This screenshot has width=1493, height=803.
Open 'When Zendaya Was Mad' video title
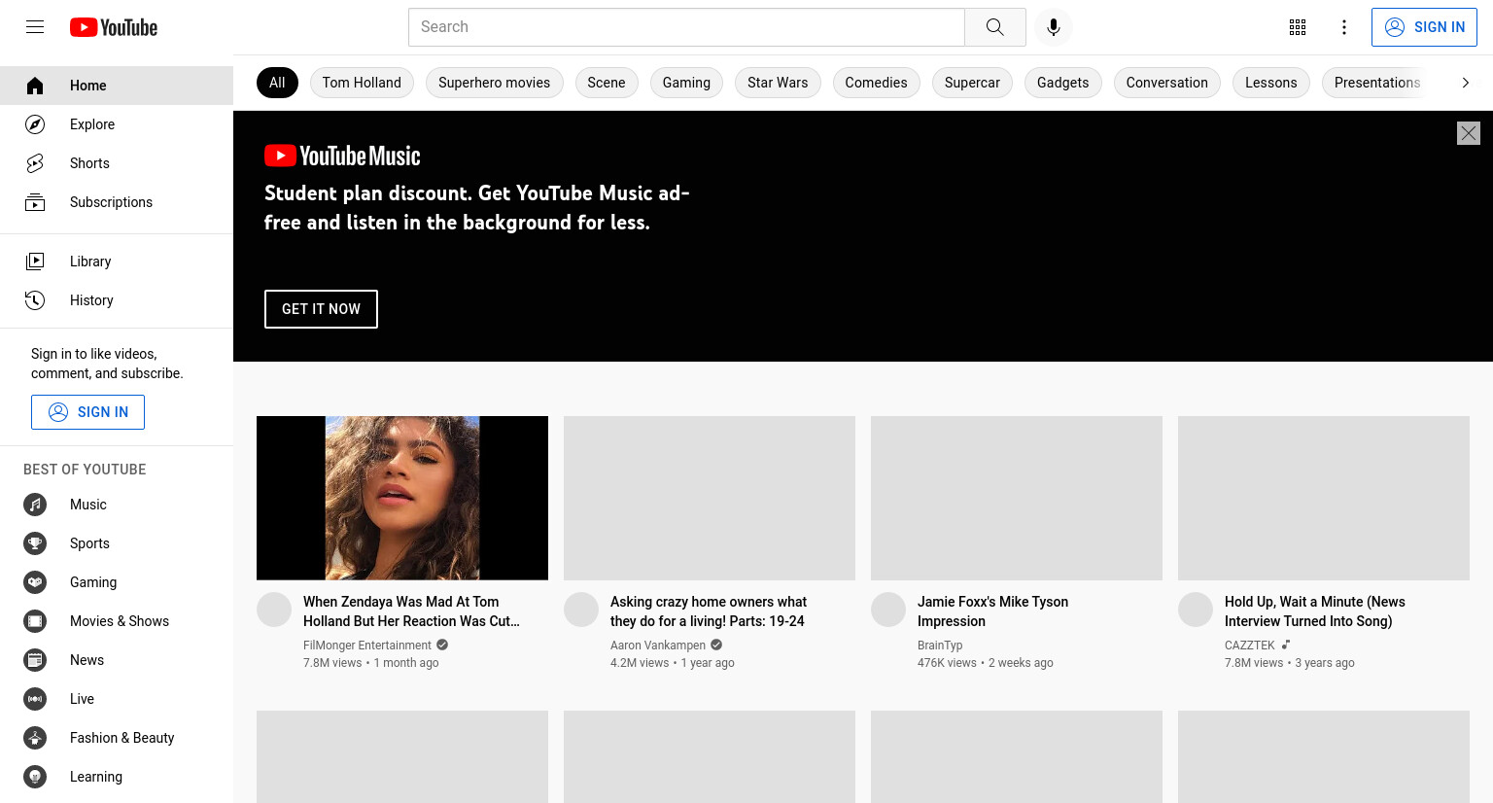[411, 611]
